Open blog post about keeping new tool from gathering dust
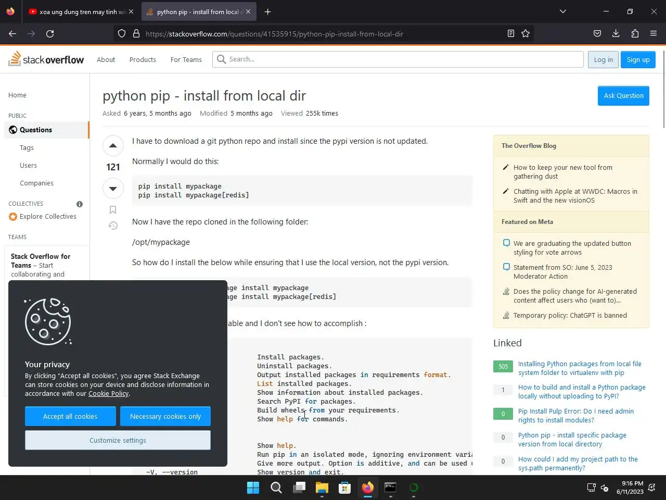 [x=563, y=172]
